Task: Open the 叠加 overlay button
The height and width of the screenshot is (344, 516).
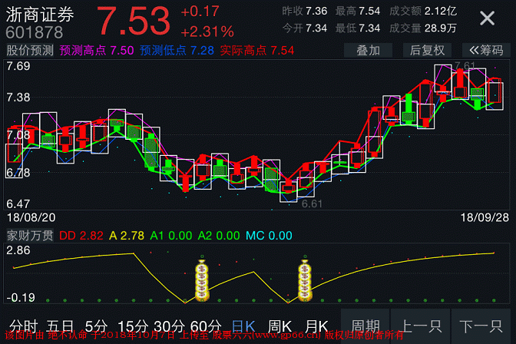Action: (369, 51)
